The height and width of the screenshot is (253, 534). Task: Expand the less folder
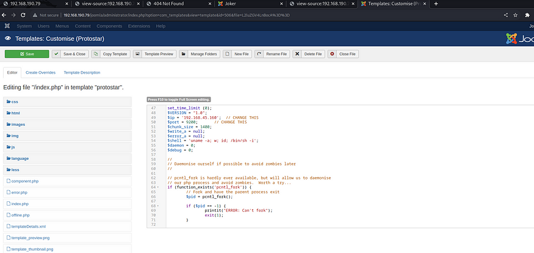tap(67, 170)
